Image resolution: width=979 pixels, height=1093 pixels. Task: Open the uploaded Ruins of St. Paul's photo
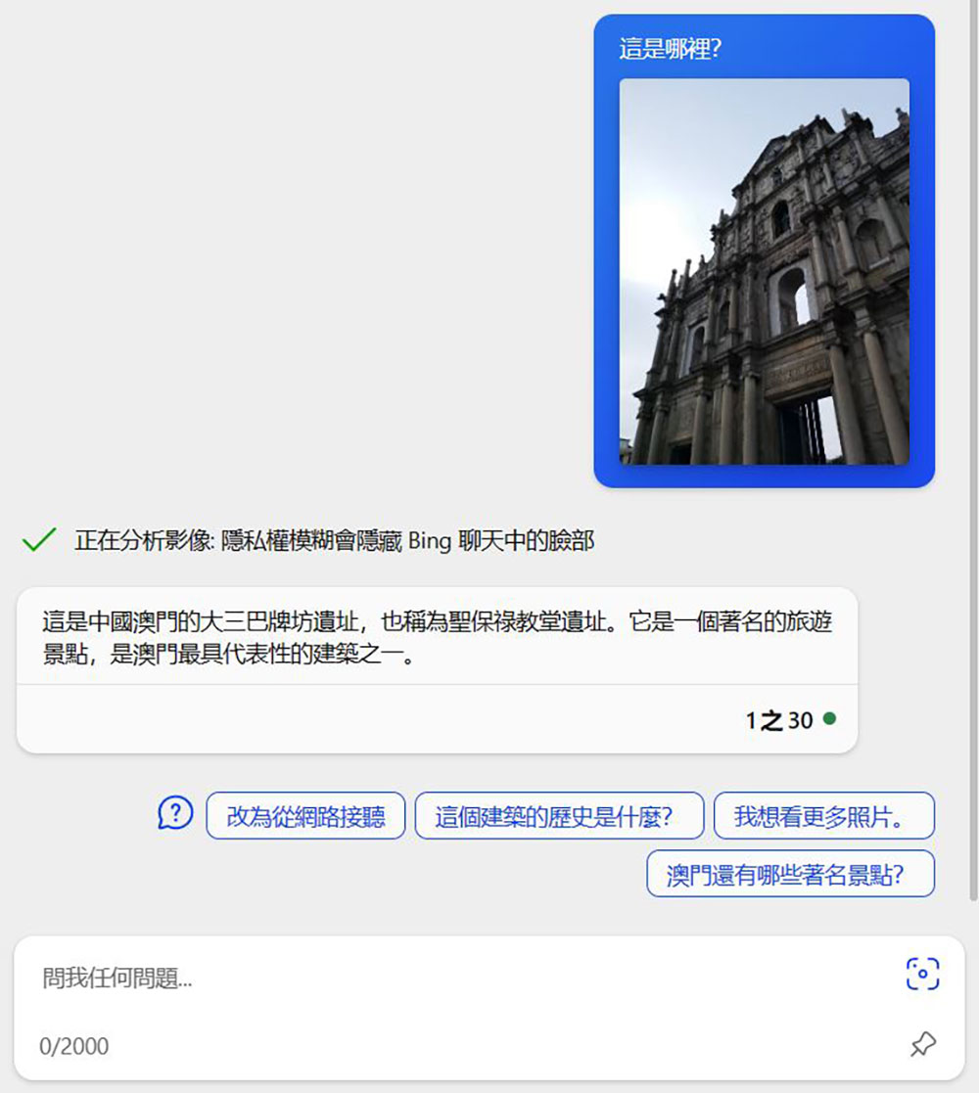click(764, 272)
